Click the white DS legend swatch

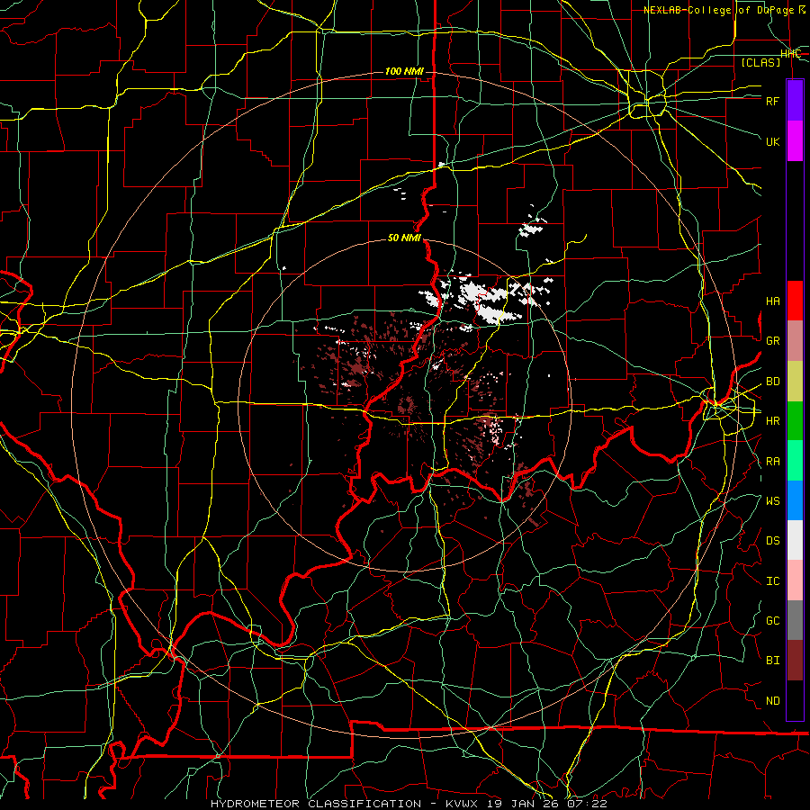point(795,540)
